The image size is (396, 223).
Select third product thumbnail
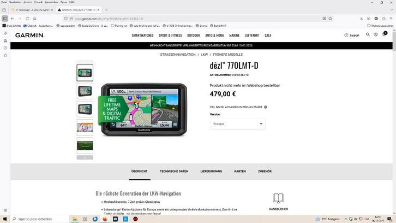coord(85,109)
